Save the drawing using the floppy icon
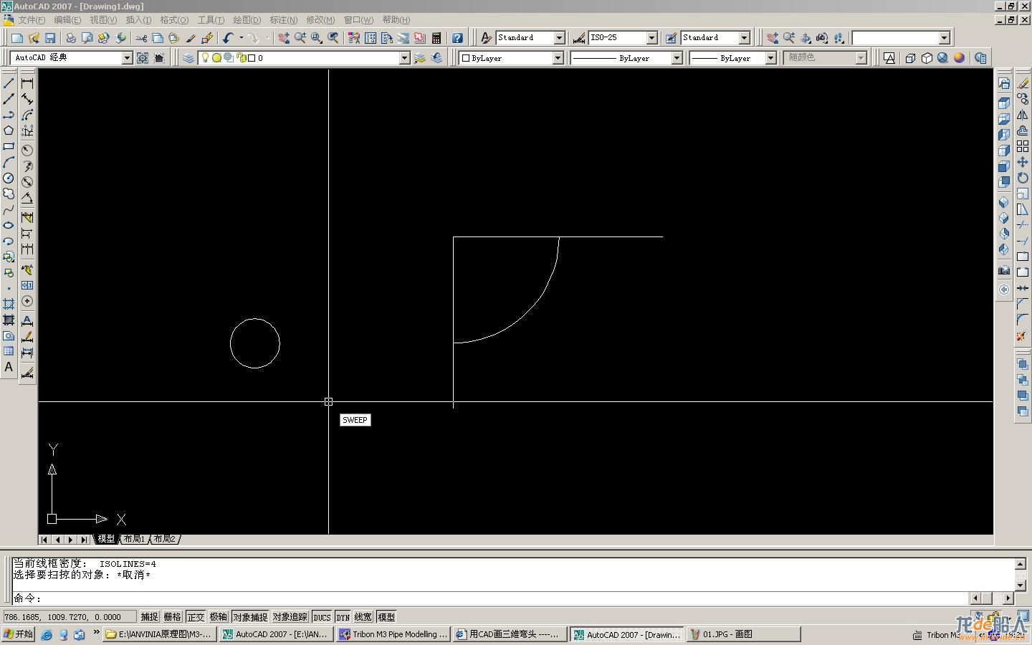1032x645 pixels. [50, 38]
